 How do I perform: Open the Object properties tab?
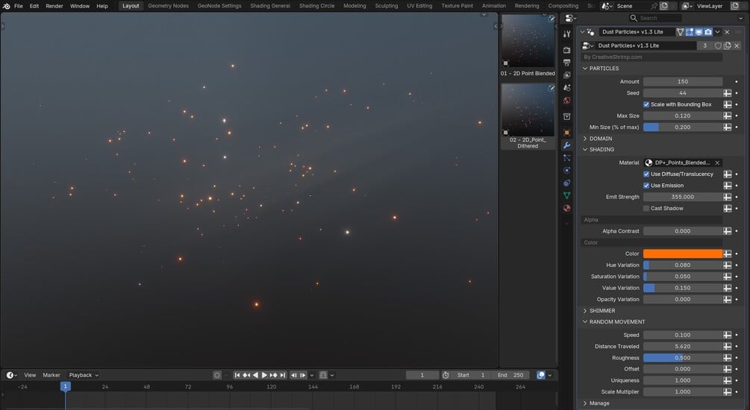pos(567,133)
